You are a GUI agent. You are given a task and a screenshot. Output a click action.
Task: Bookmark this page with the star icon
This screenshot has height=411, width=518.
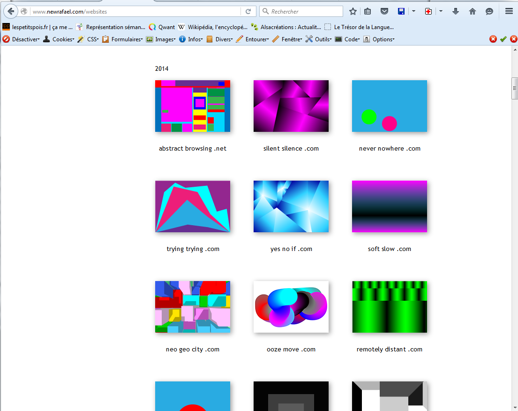coord(353,11)
